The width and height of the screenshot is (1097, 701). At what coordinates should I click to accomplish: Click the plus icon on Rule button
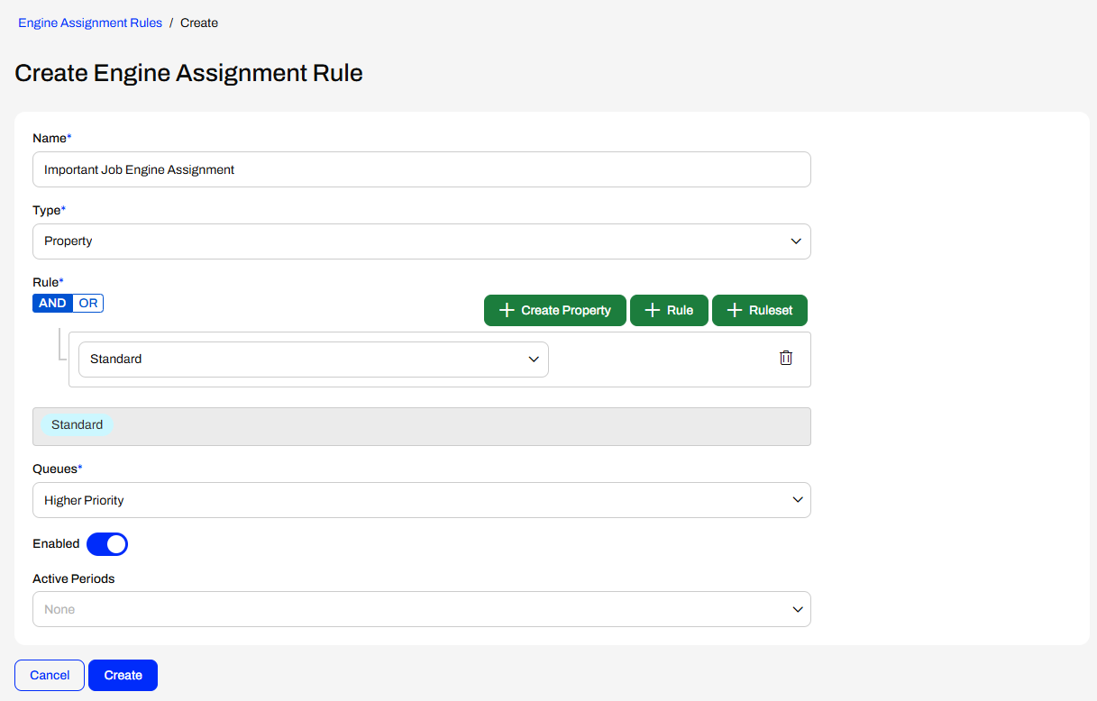tap(653, 310)
